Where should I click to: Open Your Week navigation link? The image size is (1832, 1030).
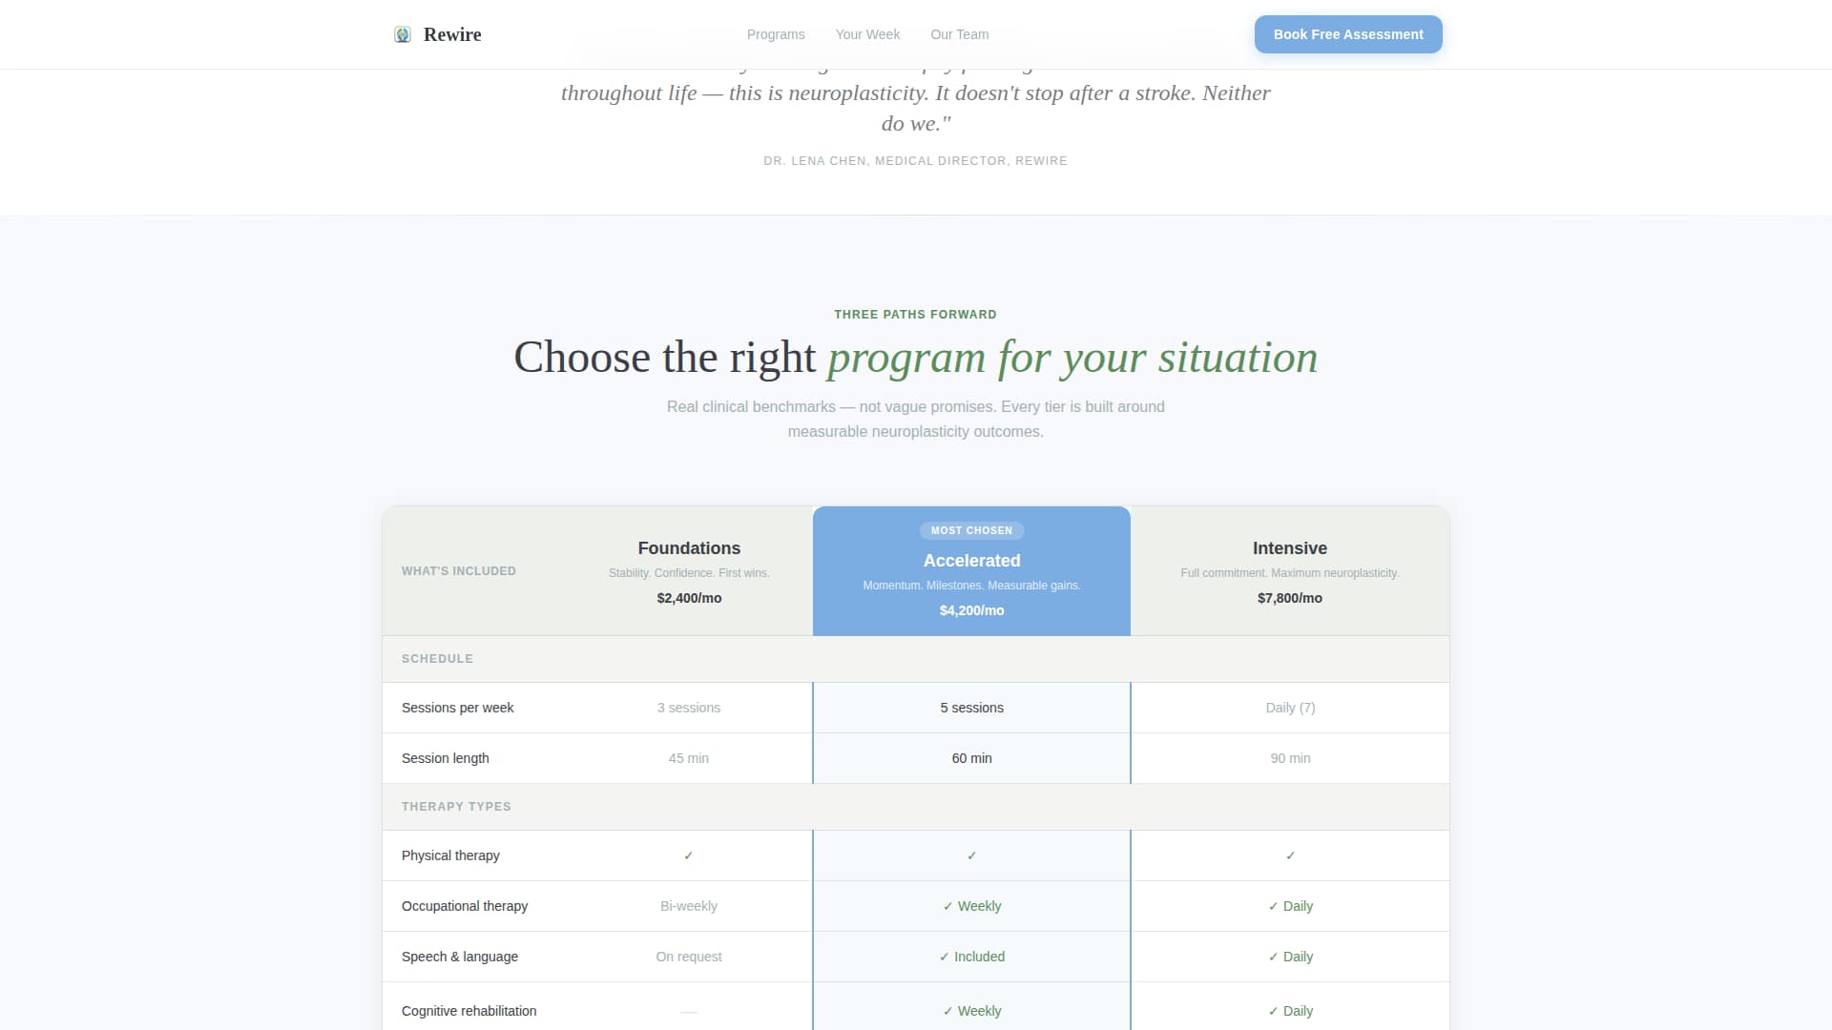coord(867,34)
